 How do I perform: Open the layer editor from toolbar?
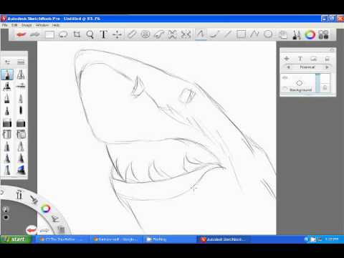[283, 35]
